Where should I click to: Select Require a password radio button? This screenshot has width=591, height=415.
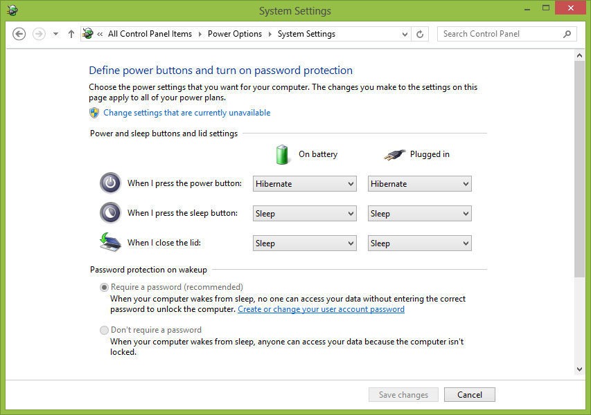point(104,288)
